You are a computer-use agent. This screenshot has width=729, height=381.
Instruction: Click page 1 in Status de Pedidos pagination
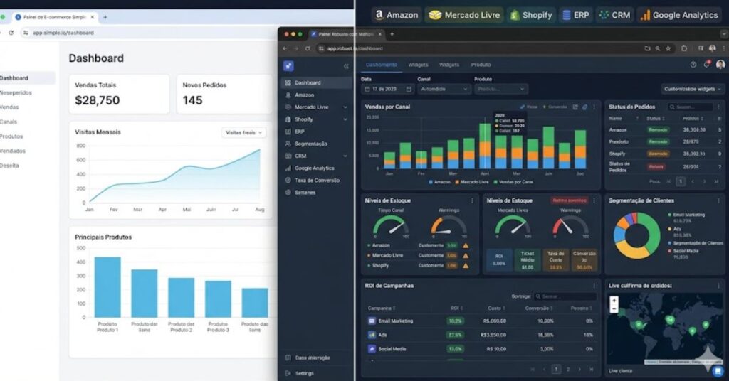680,181
